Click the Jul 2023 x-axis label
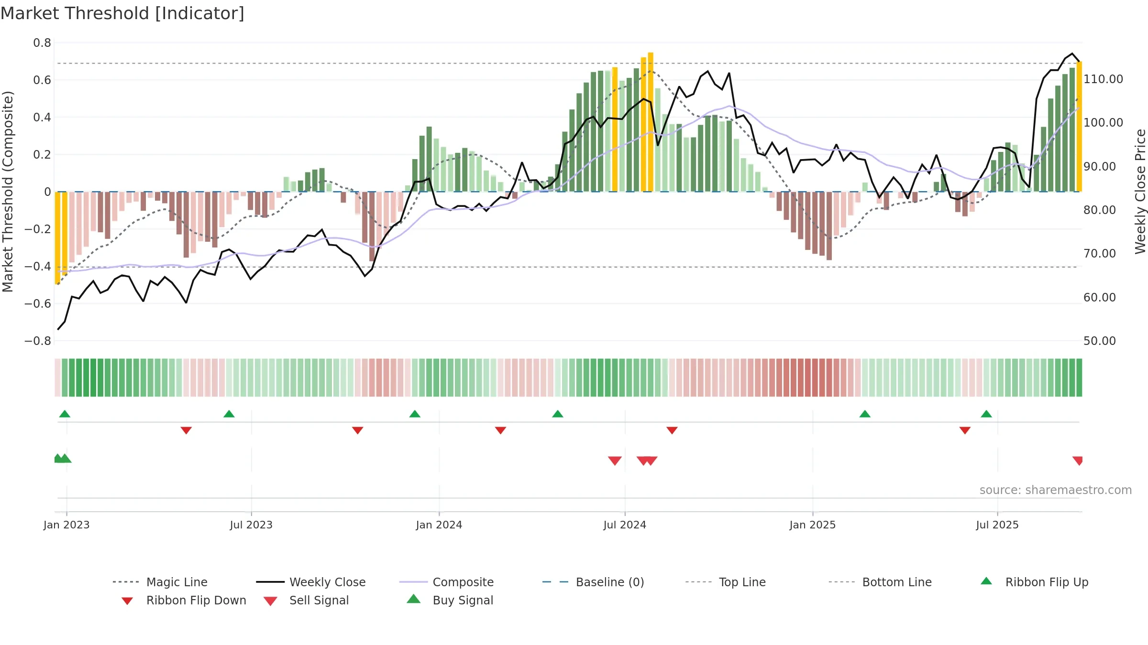Screen dimensions: 1148x645 tap(251, 525)
